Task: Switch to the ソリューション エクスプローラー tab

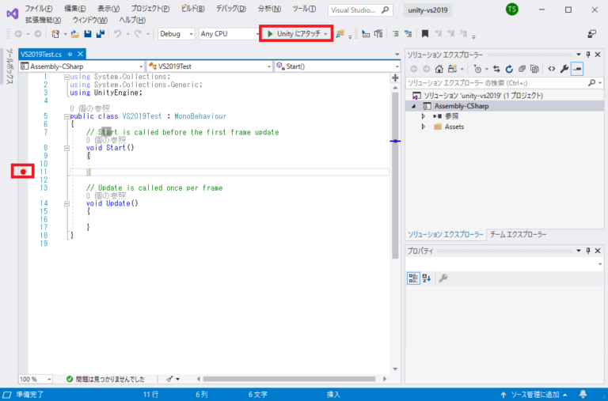Action: [x=446, y=234]
